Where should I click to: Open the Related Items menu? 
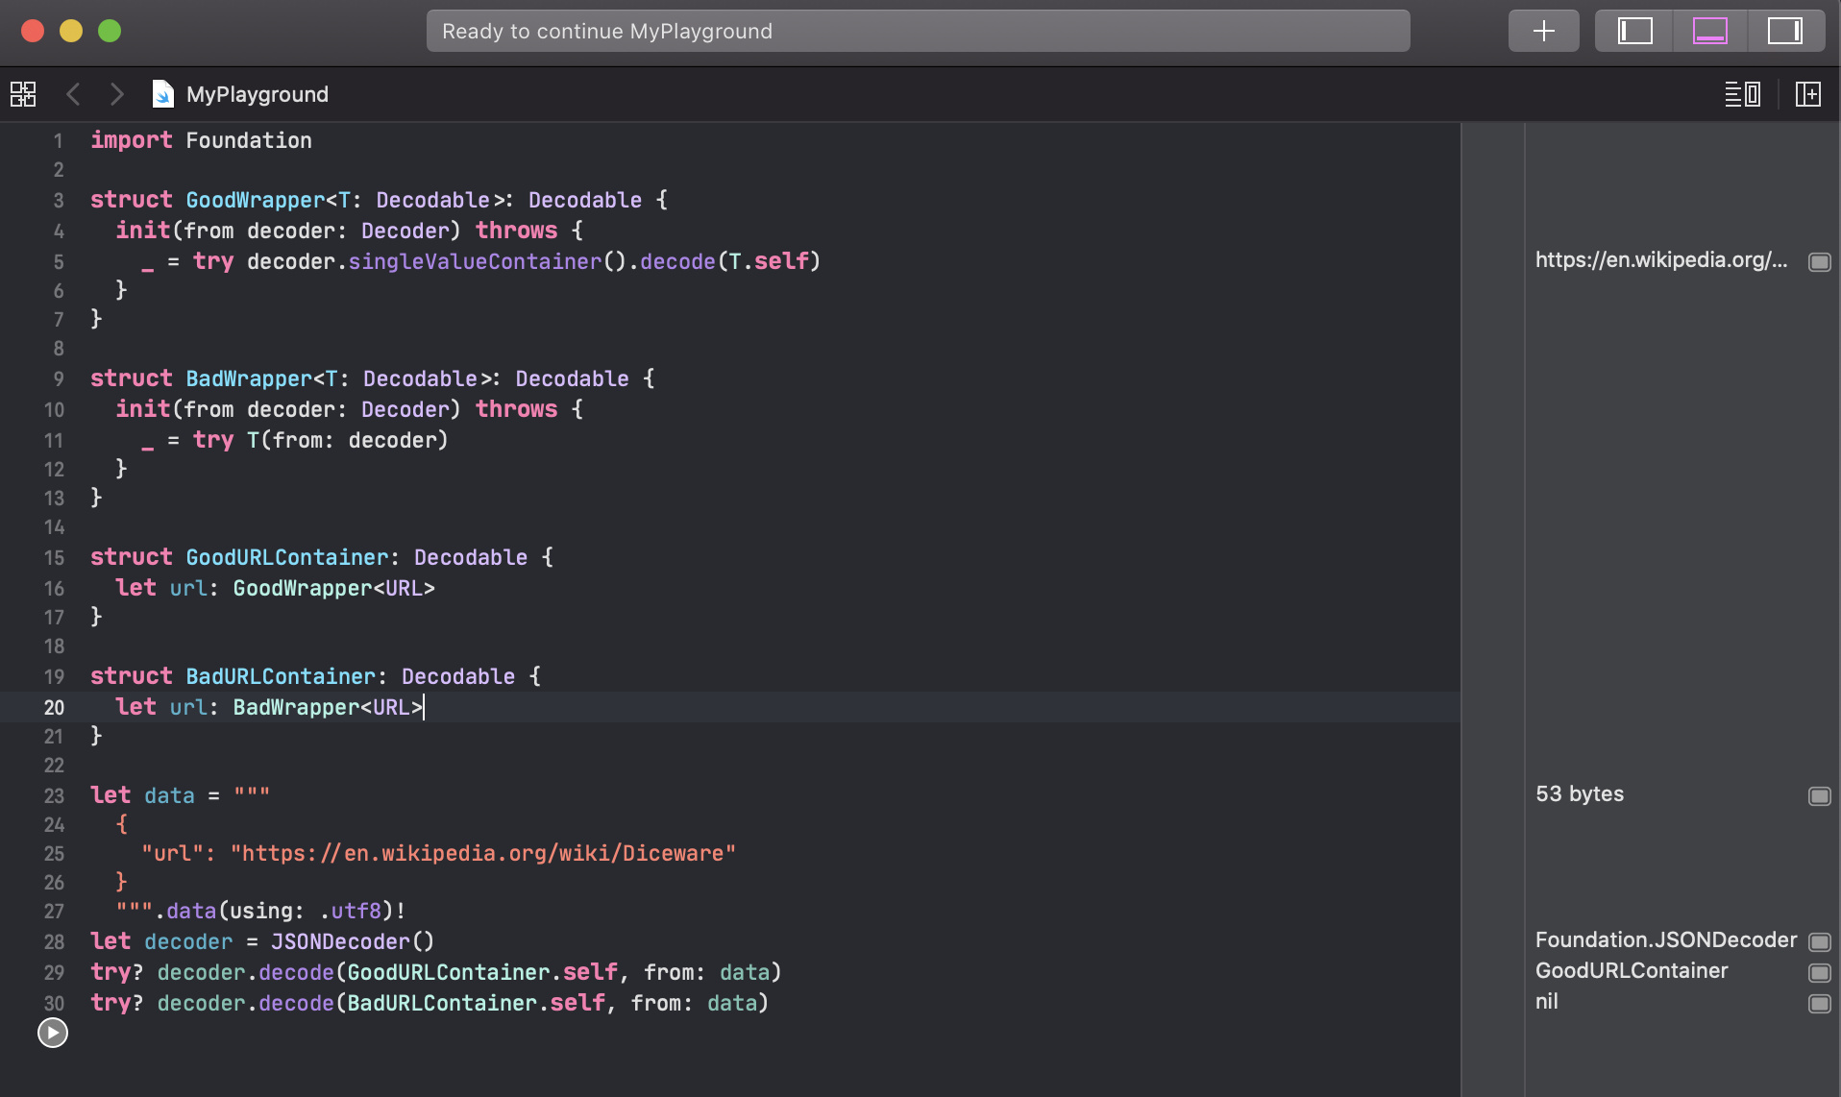point(23,93)
